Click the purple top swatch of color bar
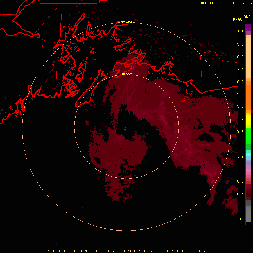The image size is (253, 253). click(248, 28)
